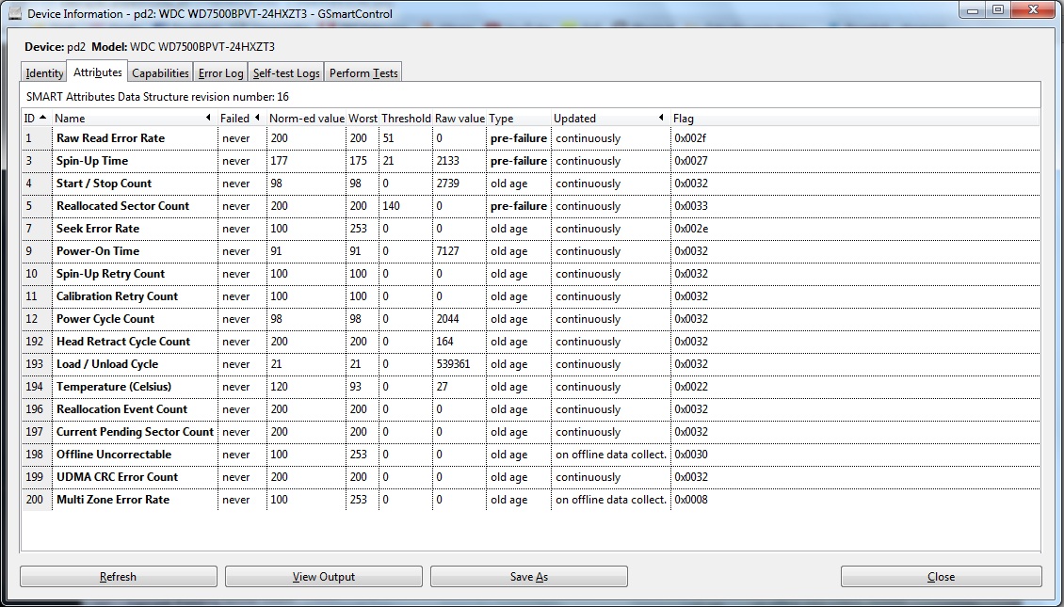The height and width of the screenshot is (607, 1064).
Task: Select the Reallocated Sector Count row
Action: pyautogui.click(x=531, y=206)
